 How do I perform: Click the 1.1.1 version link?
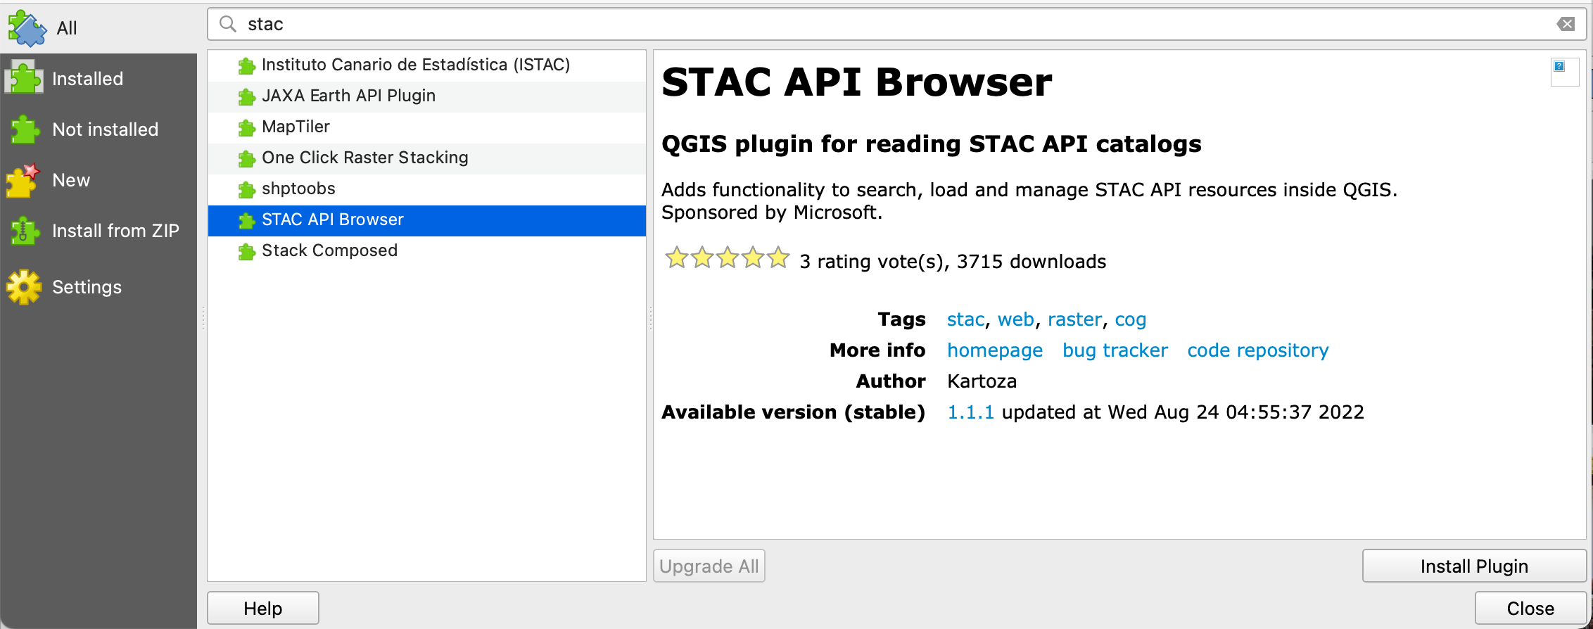tap(970, 412)
